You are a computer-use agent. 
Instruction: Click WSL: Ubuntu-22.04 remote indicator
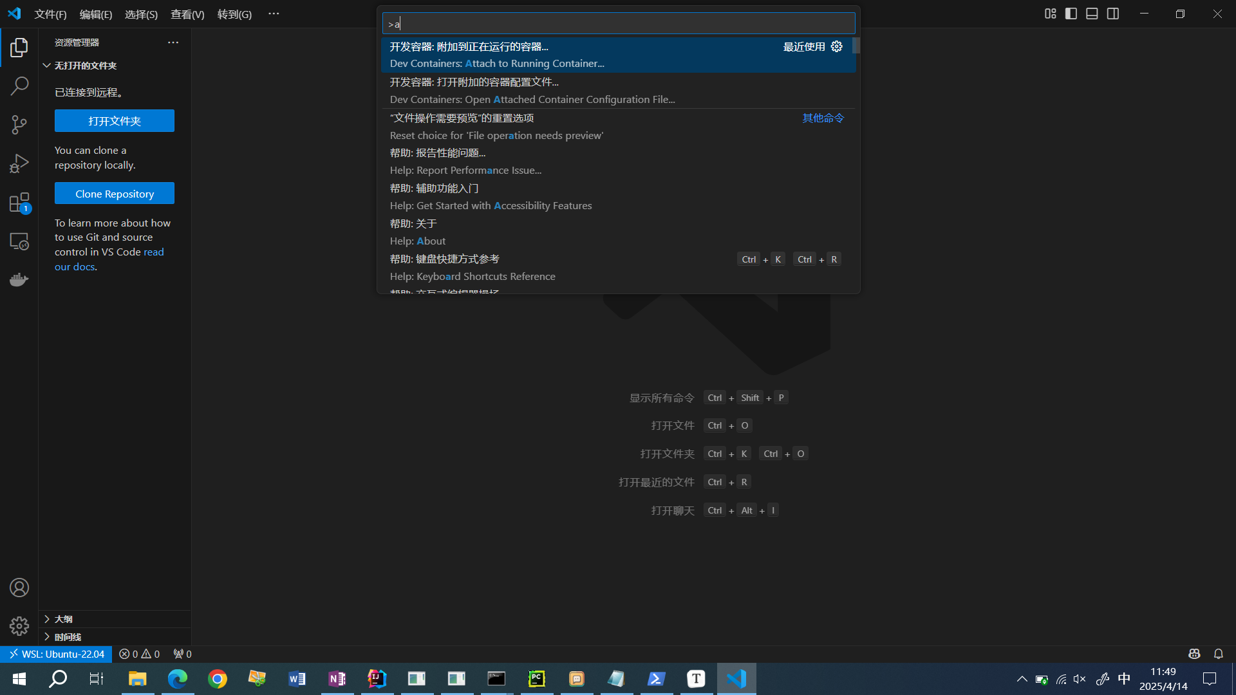coord(56,654)
